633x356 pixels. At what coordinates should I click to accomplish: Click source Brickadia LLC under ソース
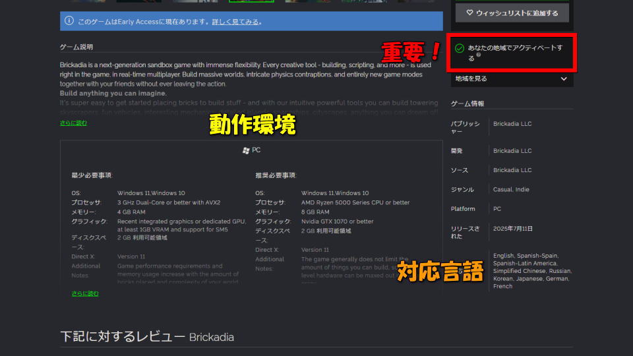tap(512, 170)
